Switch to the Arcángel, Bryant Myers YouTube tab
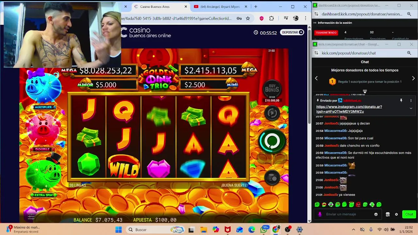 click(x=220, y=7)
